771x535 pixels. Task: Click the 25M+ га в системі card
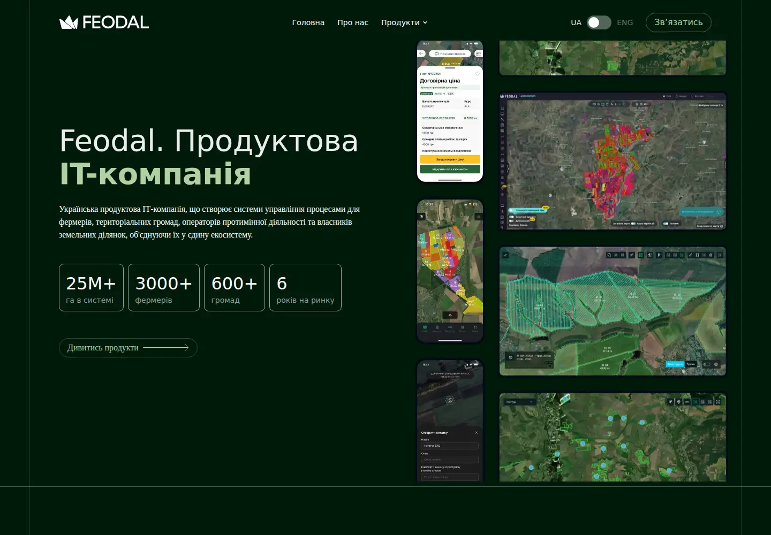point(91,287)
